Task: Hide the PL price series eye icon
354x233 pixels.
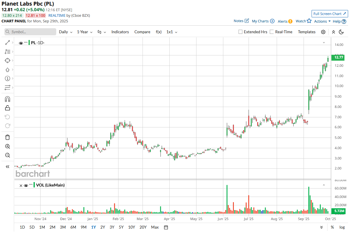Action: 21,43
